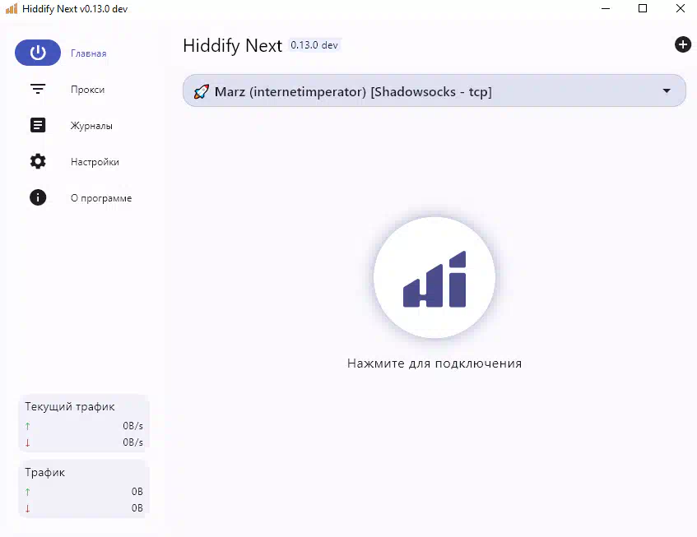Click download speed value 0B/s

(133, 442)
